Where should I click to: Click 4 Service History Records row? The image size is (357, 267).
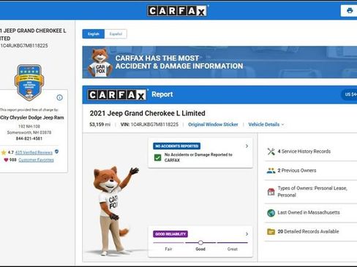click(311, 151)
